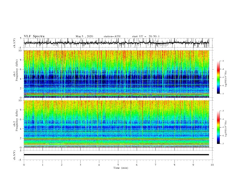Click the date 'May 5 , 2020'

click(x=84, y=36)
